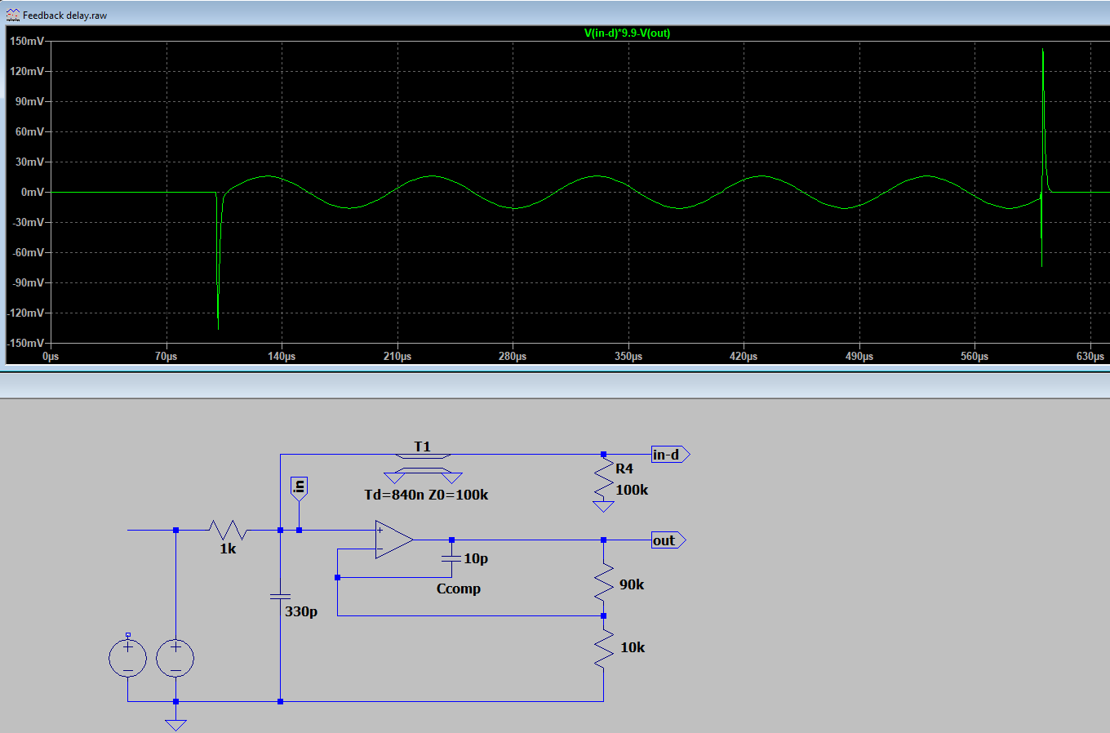Click the '-30mV' y-axis label

29,222
